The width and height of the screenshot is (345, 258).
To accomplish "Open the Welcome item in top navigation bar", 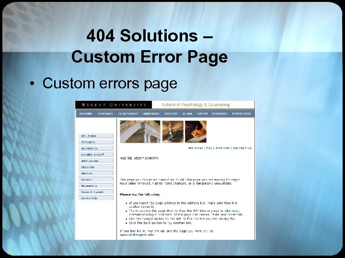I will click(86, 114).
